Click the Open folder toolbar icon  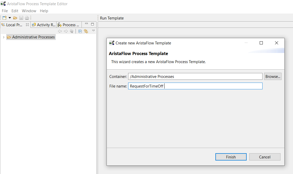(15, 18)
